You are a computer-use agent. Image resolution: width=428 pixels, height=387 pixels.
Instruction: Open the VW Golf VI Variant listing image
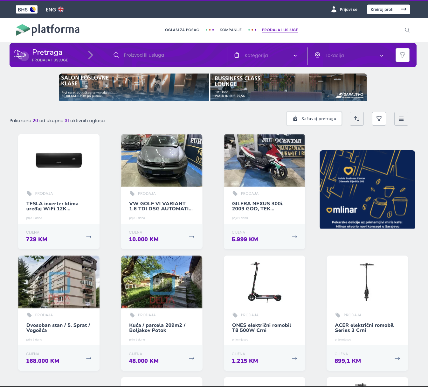pyautogui.click(x=162, y=160)
